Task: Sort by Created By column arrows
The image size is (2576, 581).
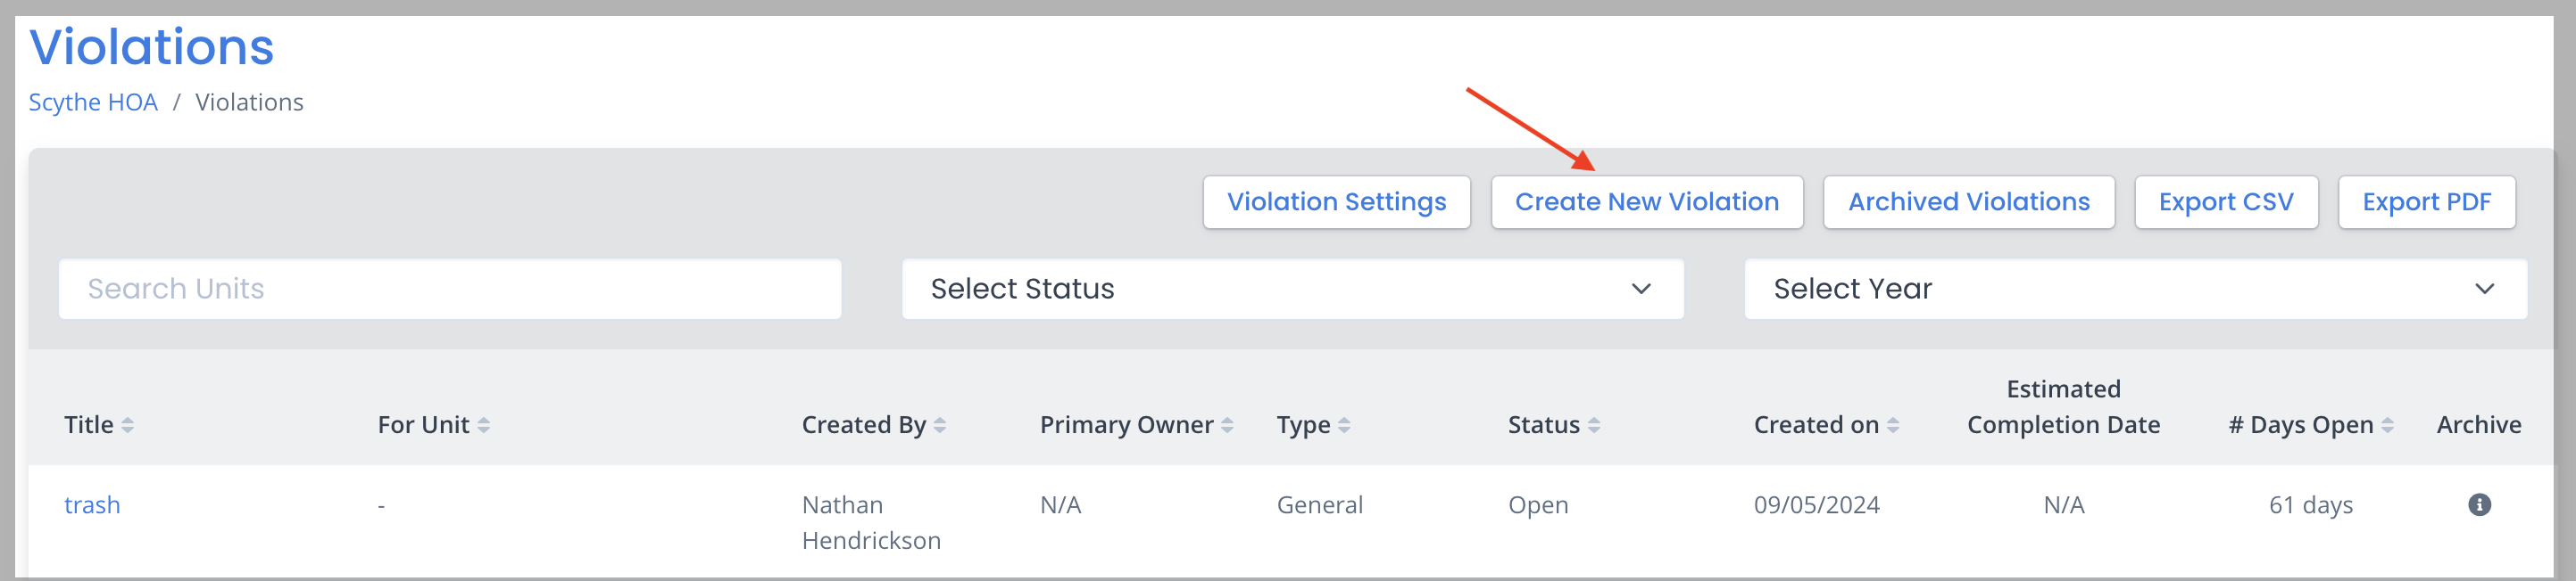Action: pos(940,425)
